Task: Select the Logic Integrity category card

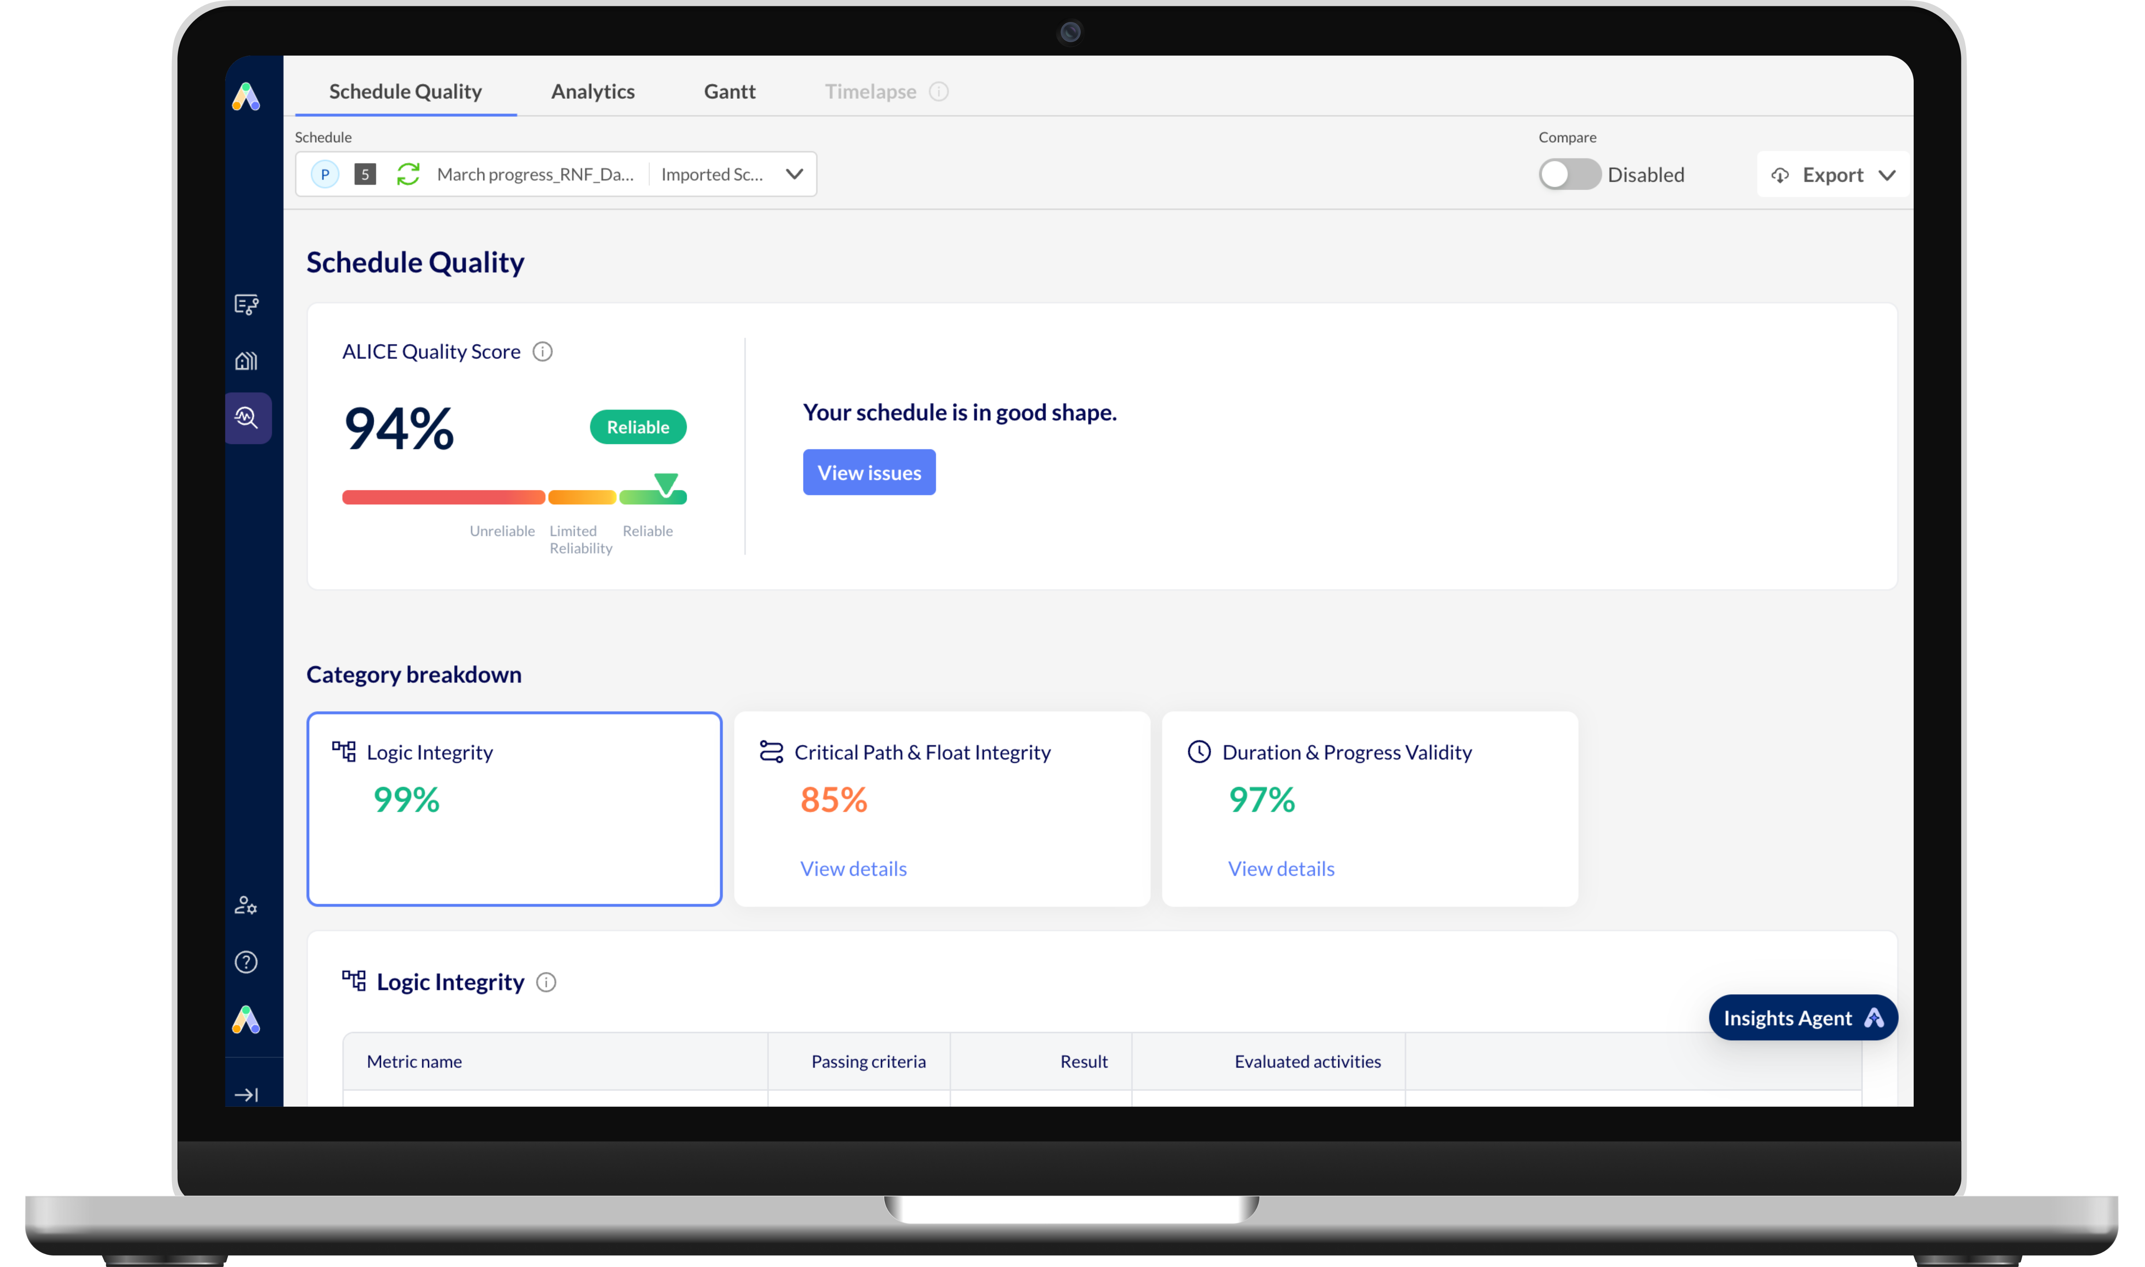Action: (514, 809)
